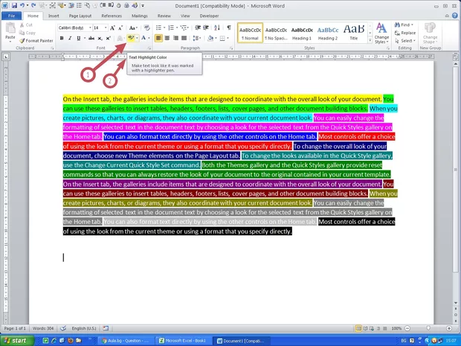Click the Text Highlight Color button
This screenshot has height=346, width=461.
[x=131, y=38]
